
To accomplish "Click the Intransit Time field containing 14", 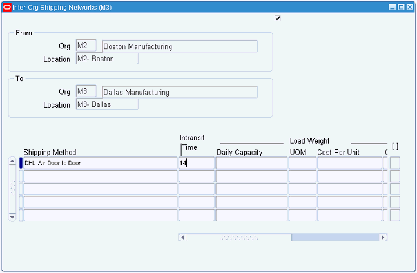I will [x=197, y=163].
